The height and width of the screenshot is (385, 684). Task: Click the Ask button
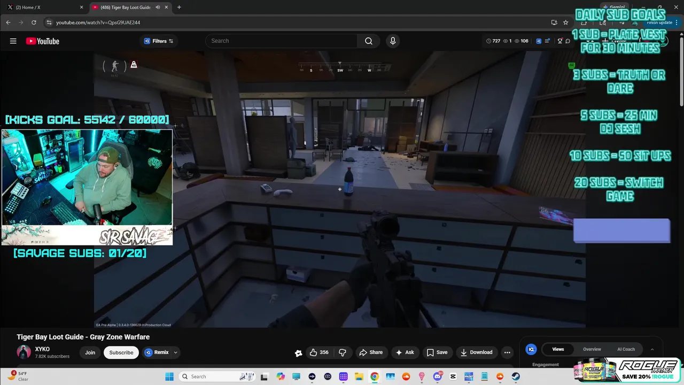click(x=405, y=352)
